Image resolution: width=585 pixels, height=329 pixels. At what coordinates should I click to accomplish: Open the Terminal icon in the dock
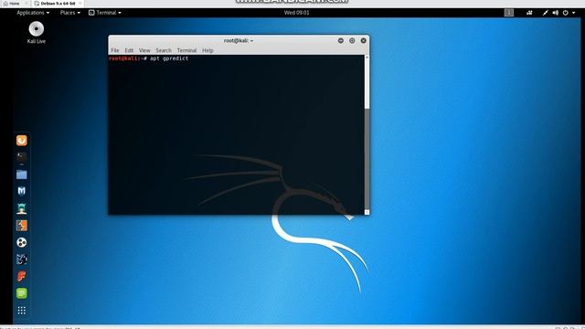(22, 157)
